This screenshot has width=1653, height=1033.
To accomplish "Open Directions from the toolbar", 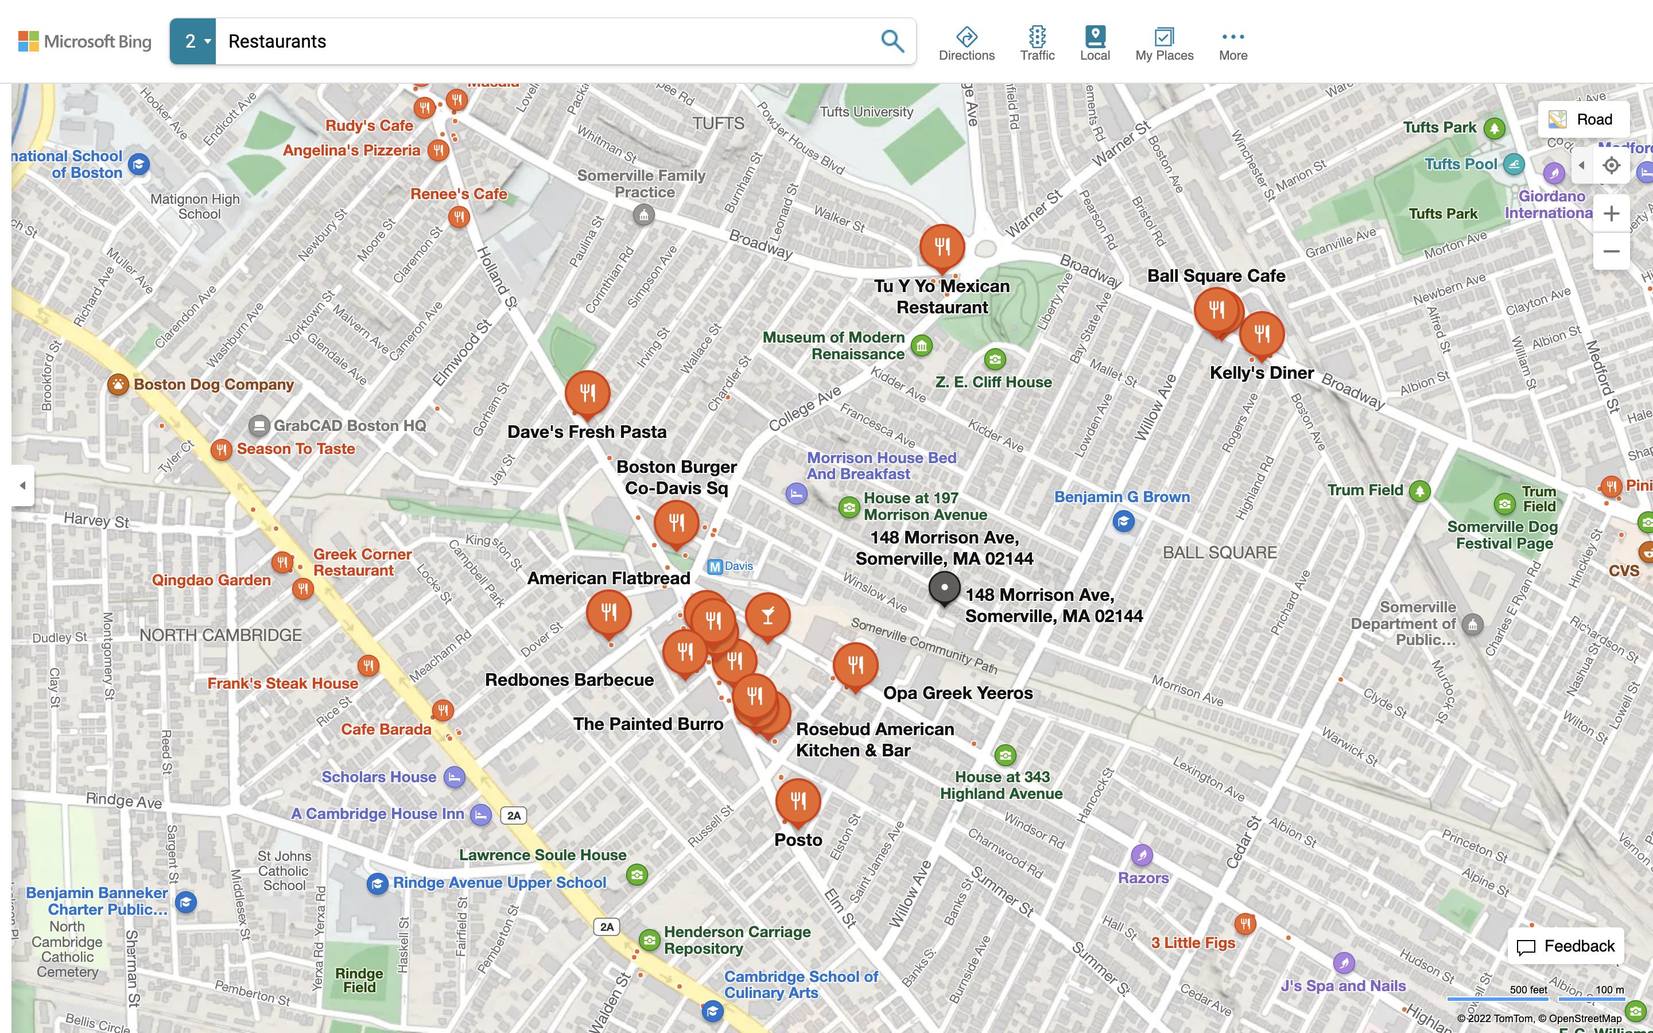I will [966, 43].
